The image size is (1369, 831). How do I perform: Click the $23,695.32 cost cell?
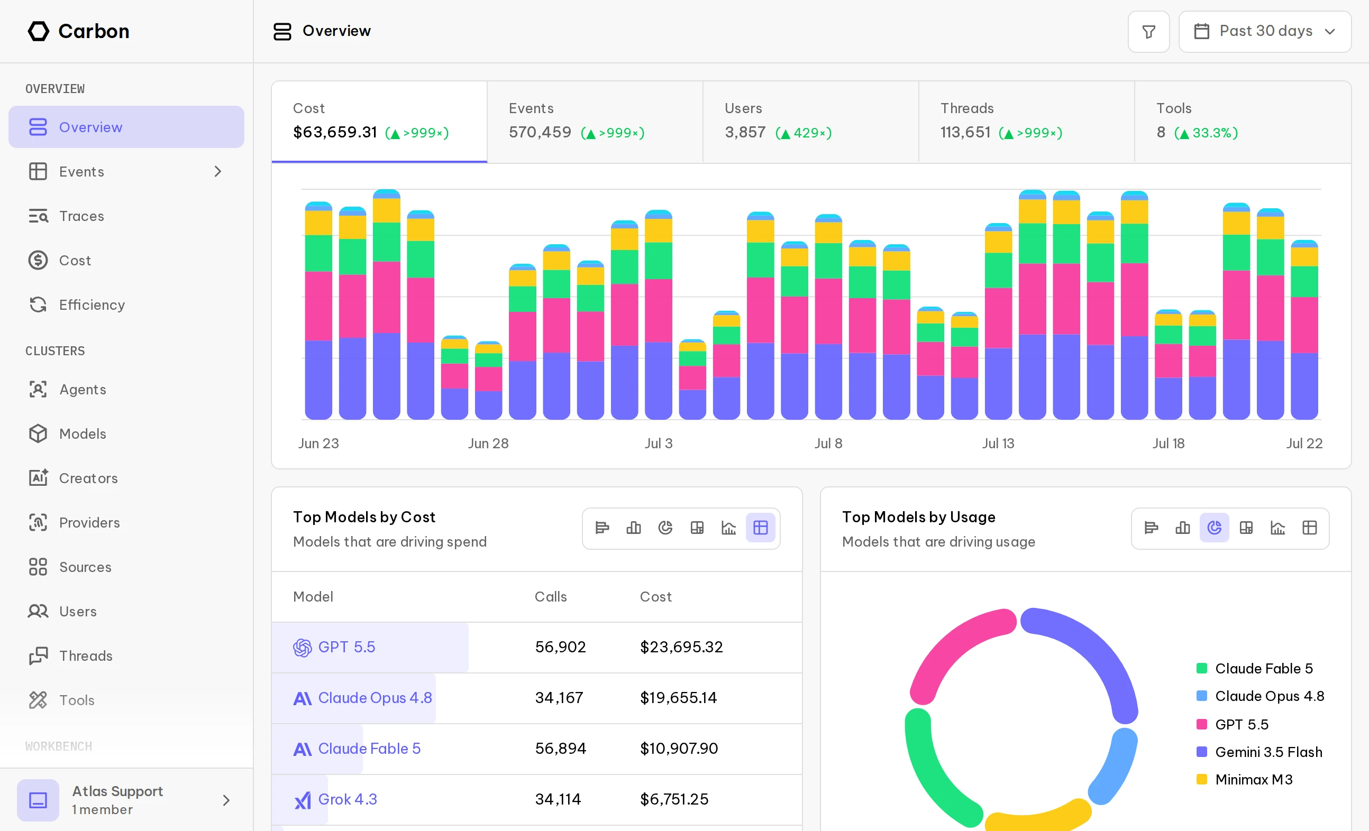[x=681, y=647]
